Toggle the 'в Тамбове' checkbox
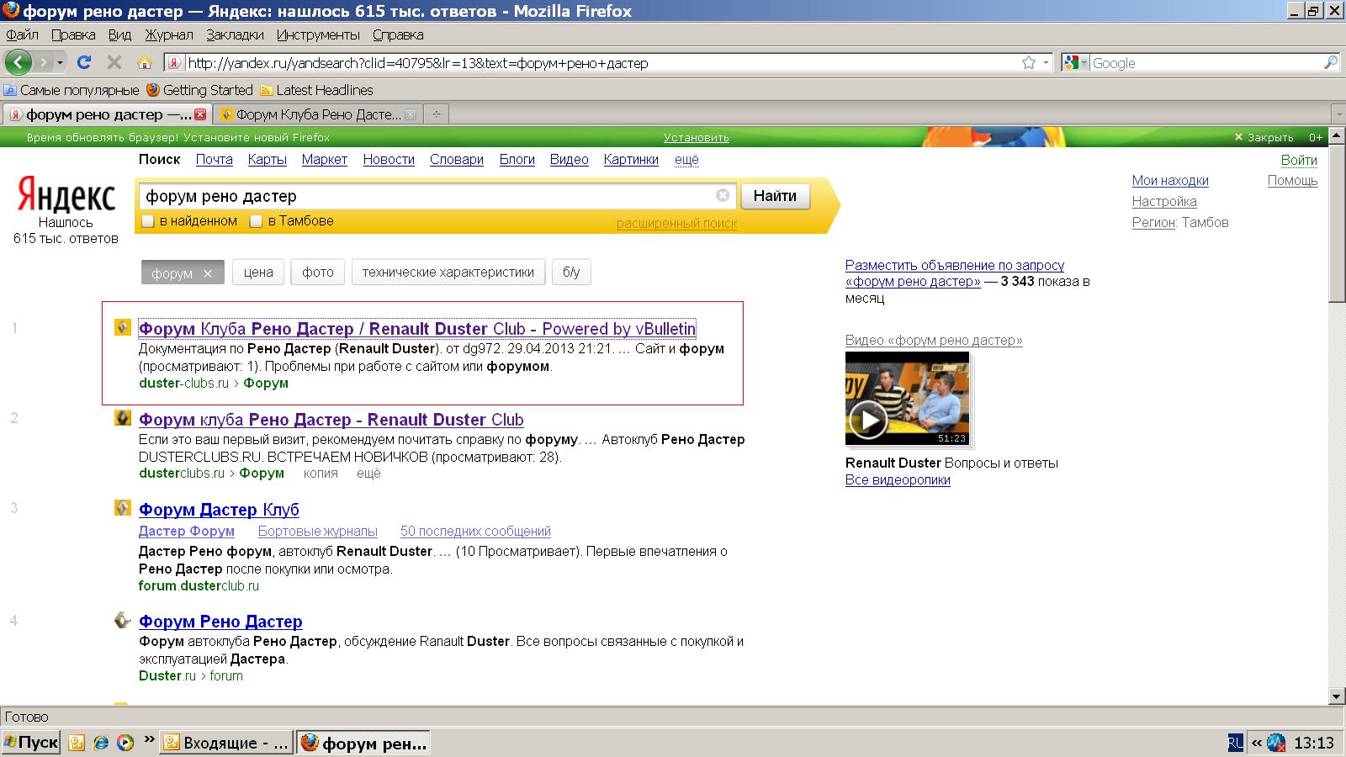The image size is (1346, 757). tap(257, 221)
